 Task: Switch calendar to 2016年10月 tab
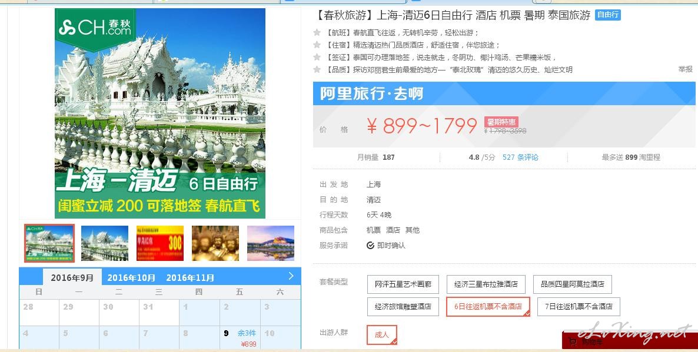[x=131, y=278]
